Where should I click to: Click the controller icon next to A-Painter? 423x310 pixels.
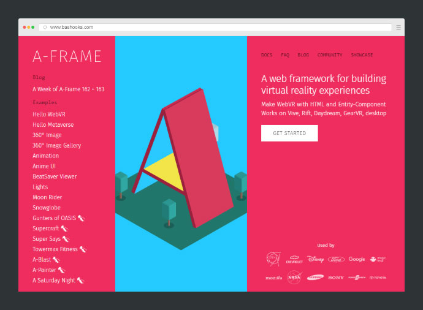61,270
